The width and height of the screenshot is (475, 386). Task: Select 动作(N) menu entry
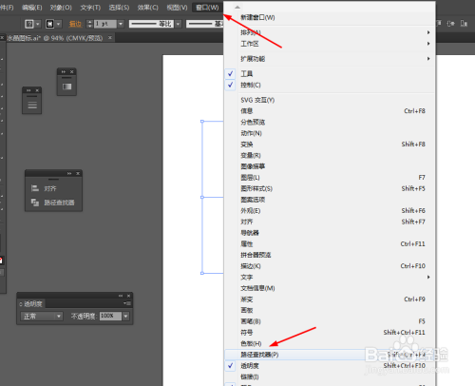click(330, 133)
